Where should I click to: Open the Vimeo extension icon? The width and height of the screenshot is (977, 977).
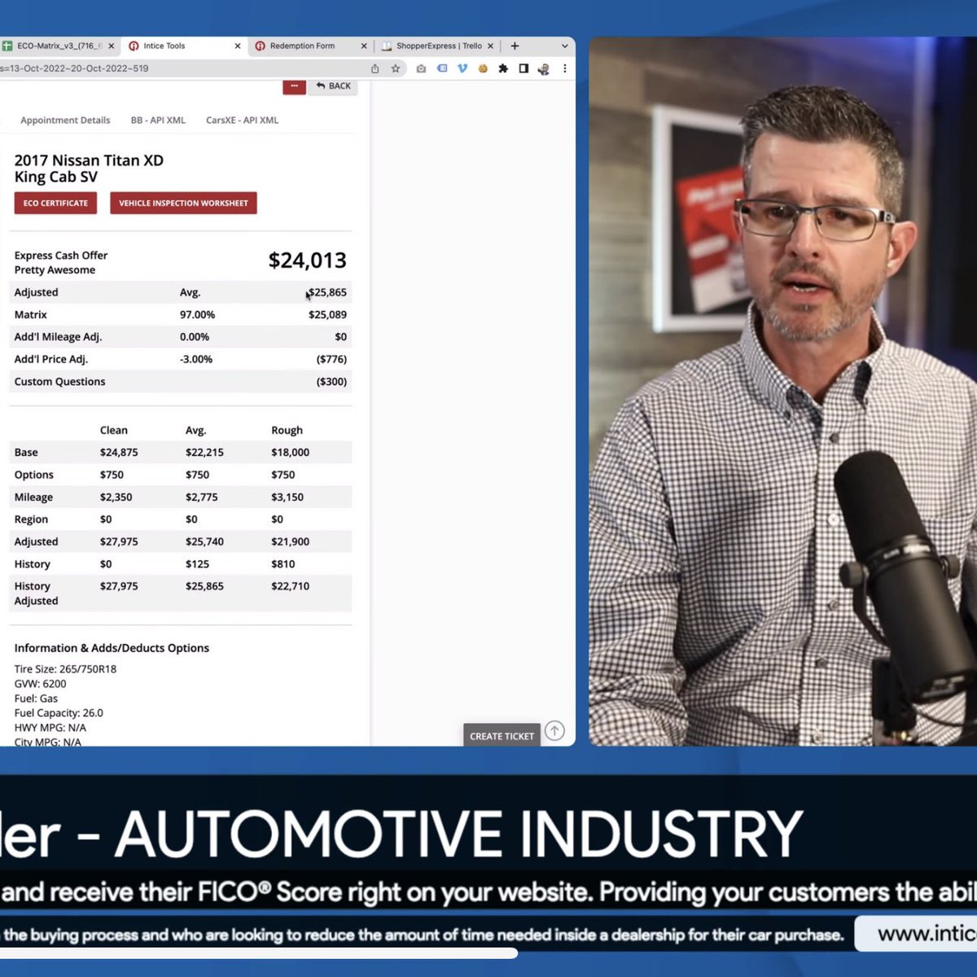pos(462,68)
